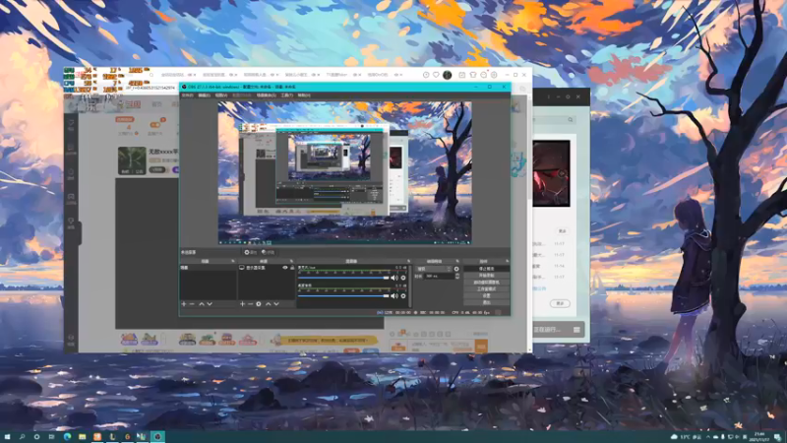The height and width of the screenshot is (443, 787).
Task: Open the View menu in OBS
Action: click(x=221, y=95)
